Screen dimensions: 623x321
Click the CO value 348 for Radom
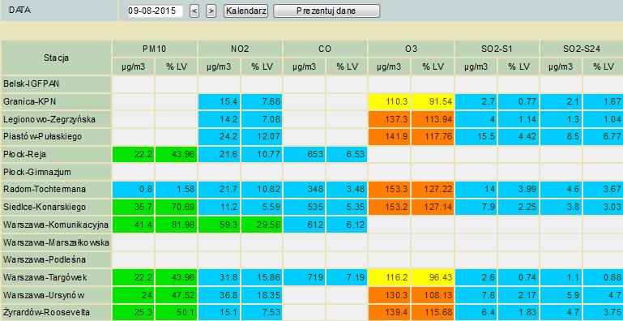point(305,190)
